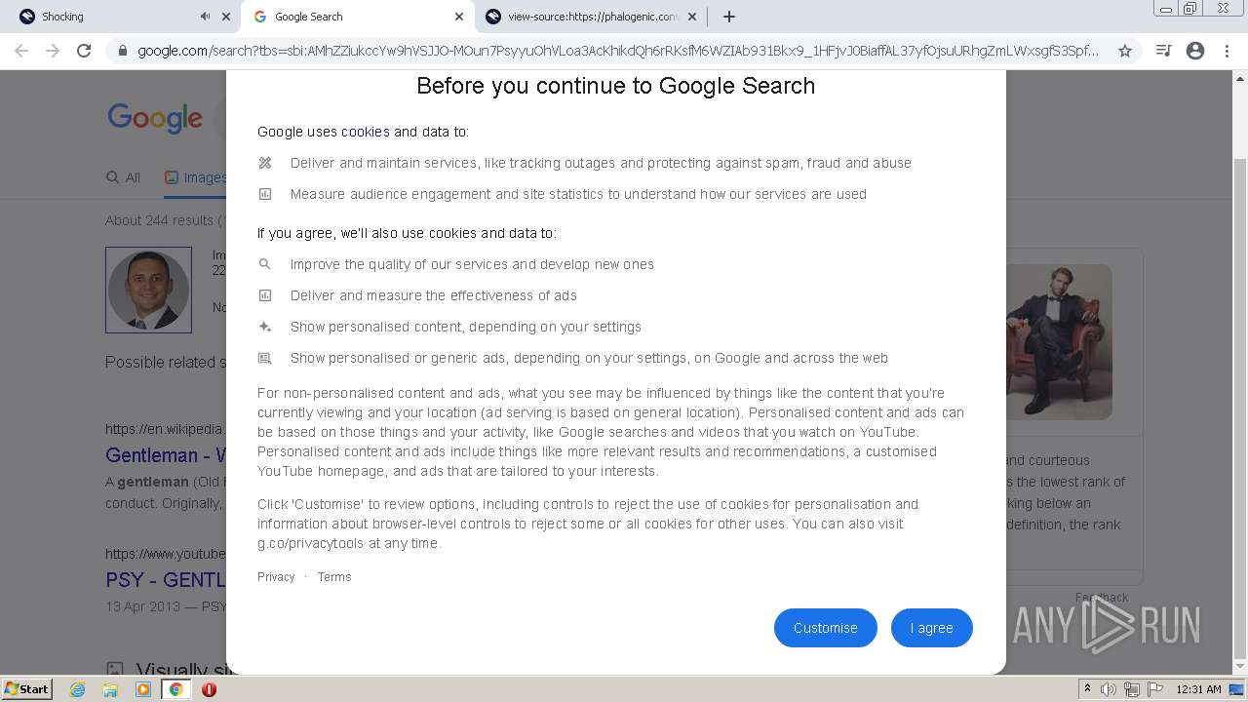The height and width of the screenshot is (702, 1248).
Task: Click the seated gentleman image
Action: [1059, 342]
